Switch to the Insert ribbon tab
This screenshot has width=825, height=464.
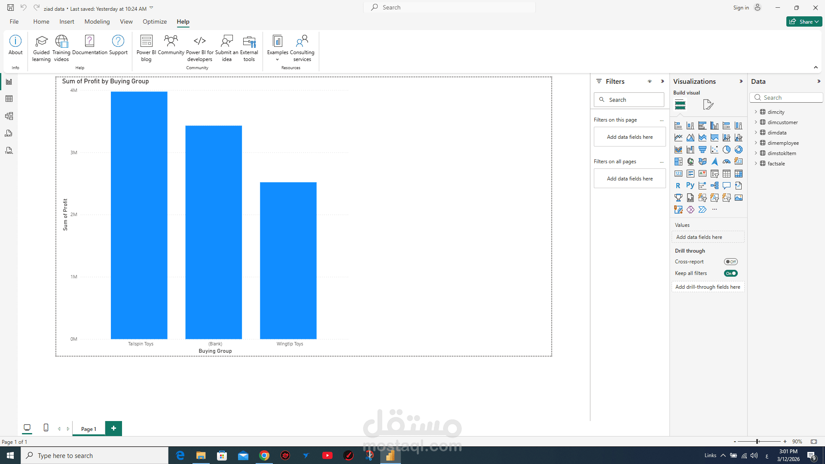[67, 21]
